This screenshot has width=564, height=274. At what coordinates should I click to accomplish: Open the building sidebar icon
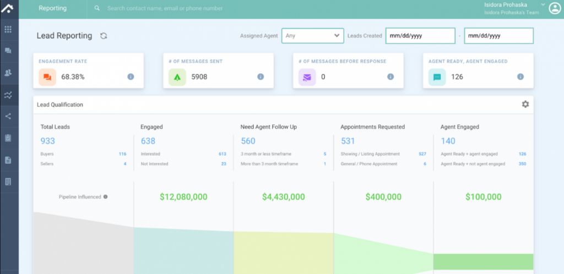tap(8, 182)
